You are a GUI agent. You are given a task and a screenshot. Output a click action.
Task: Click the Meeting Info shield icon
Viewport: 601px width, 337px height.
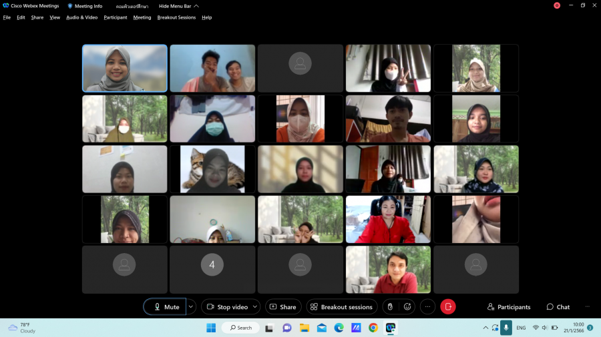point(70,5)
